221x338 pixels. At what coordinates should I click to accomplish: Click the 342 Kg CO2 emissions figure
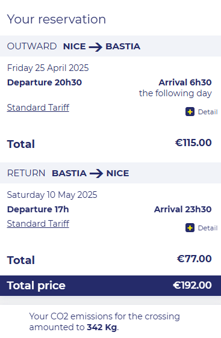point(102,327)
